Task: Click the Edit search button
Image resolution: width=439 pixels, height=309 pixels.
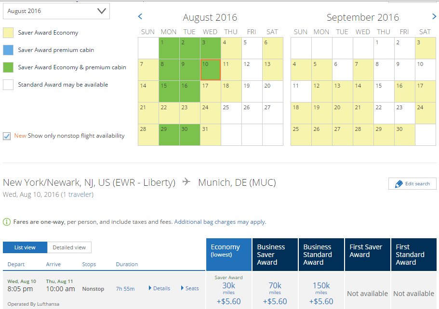Action: [x=412, y=184]
